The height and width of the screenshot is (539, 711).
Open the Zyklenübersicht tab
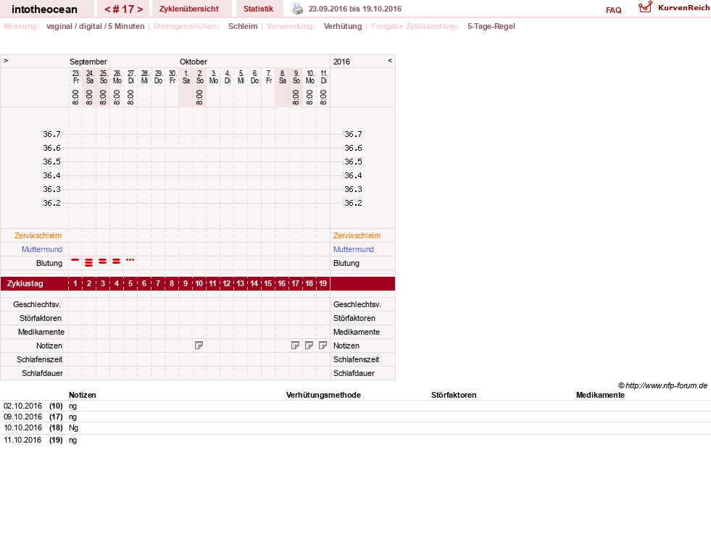click(x=188, y=9)
